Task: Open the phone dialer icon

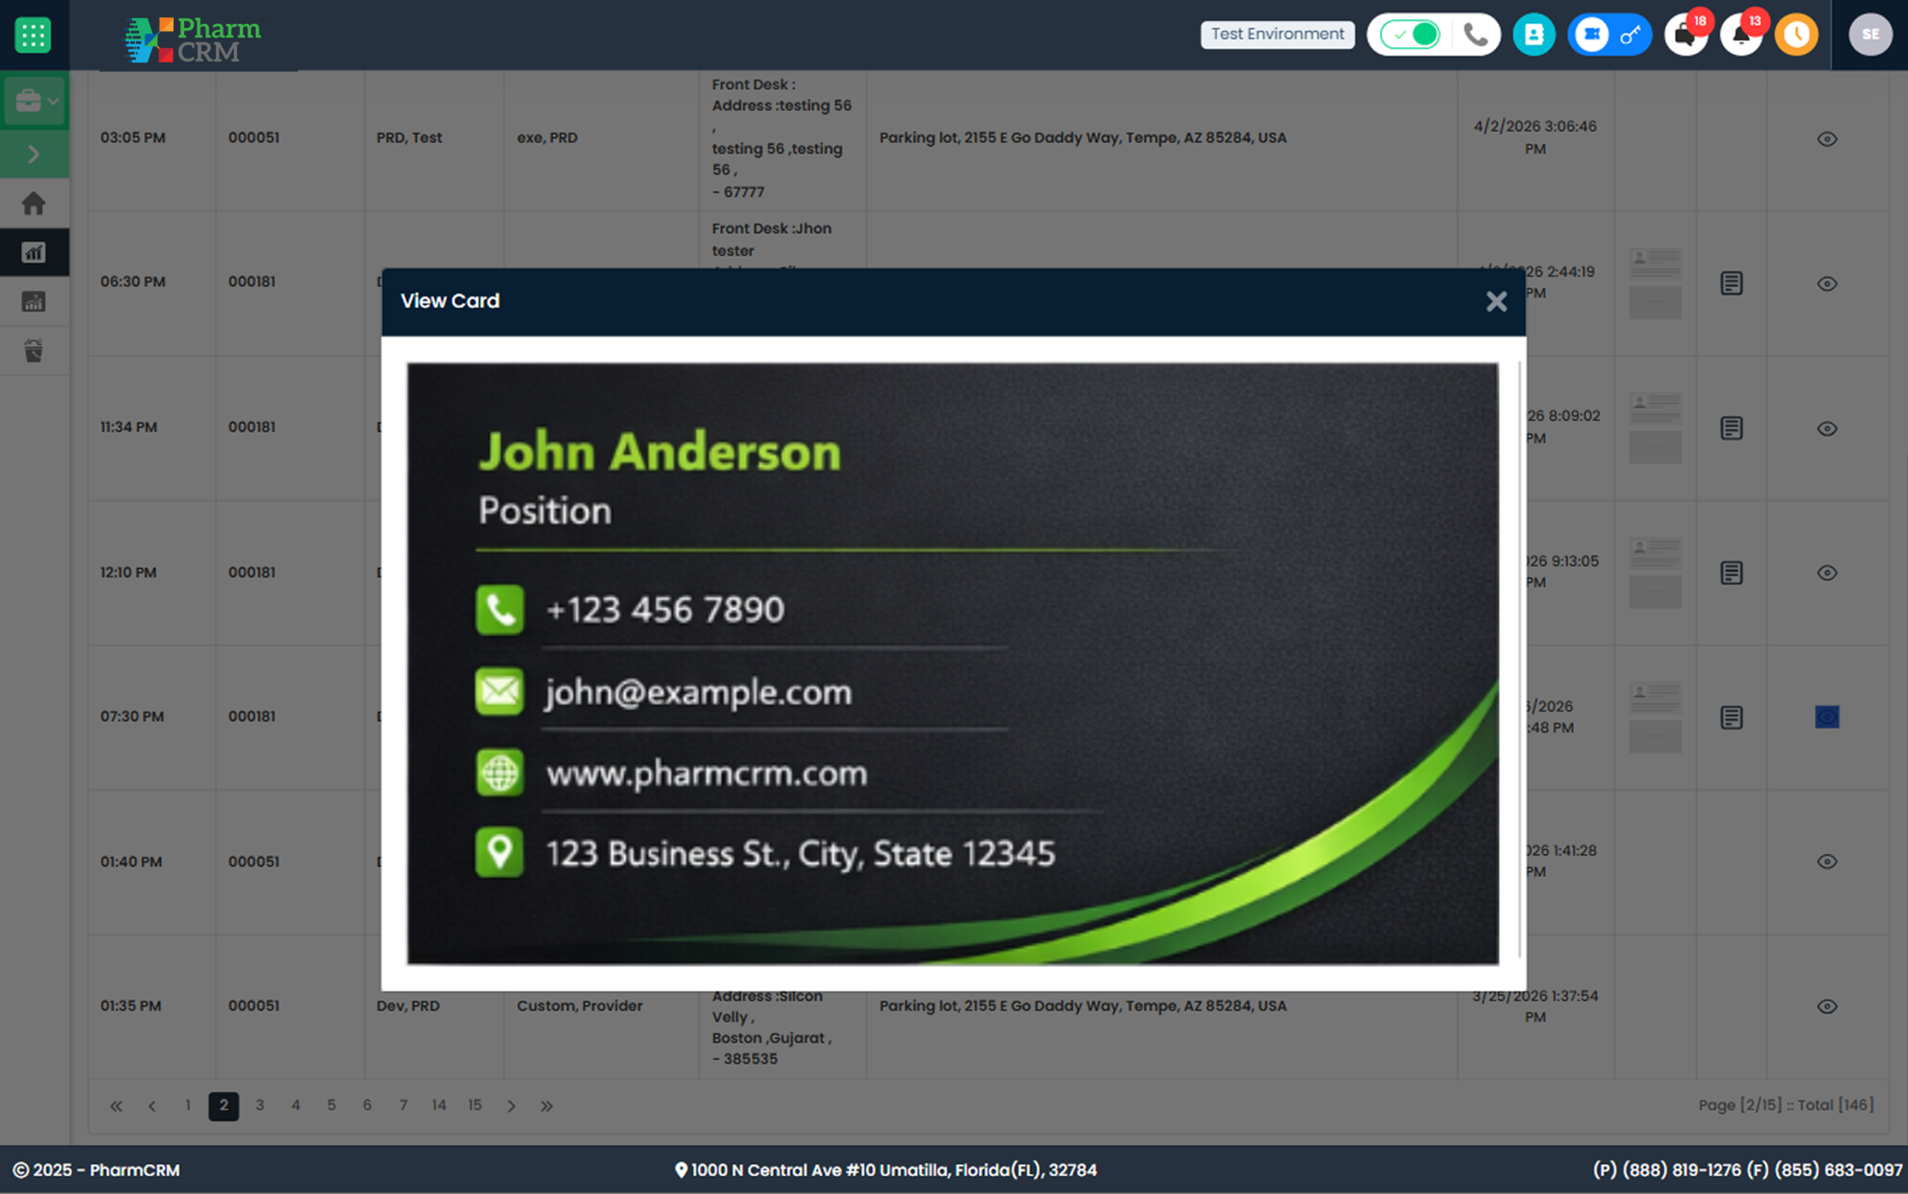Action: point(1475,35)
